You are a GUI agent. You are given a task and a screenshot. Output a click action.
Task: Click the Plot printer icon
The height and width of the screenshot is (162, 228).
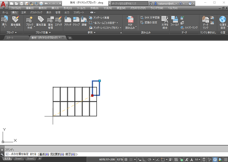click(x=41, y=3)
